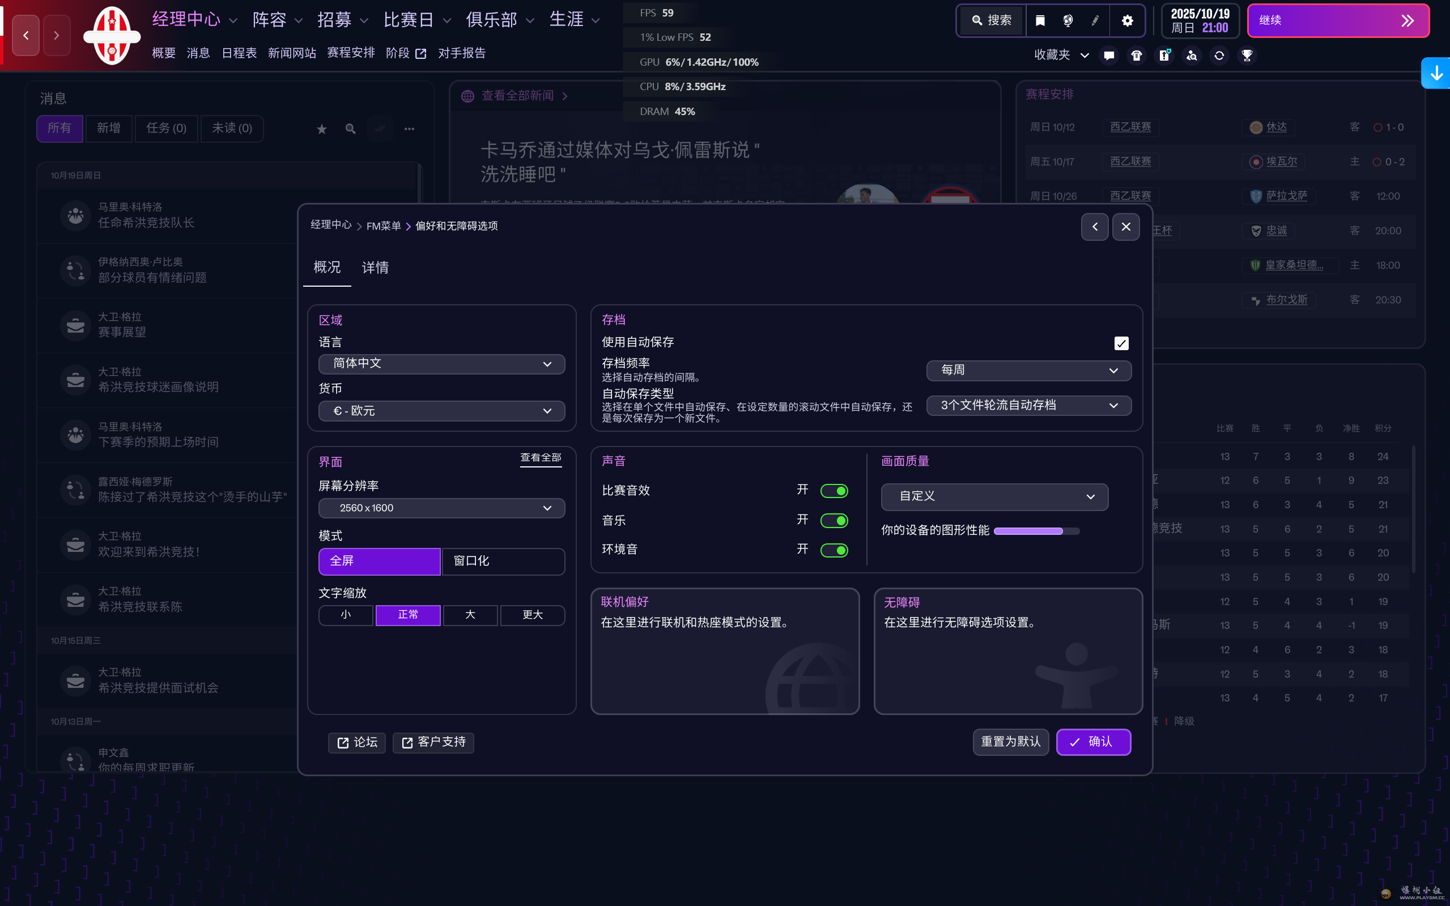Open the chat message icon in the toolbar

click(1108, 55)
